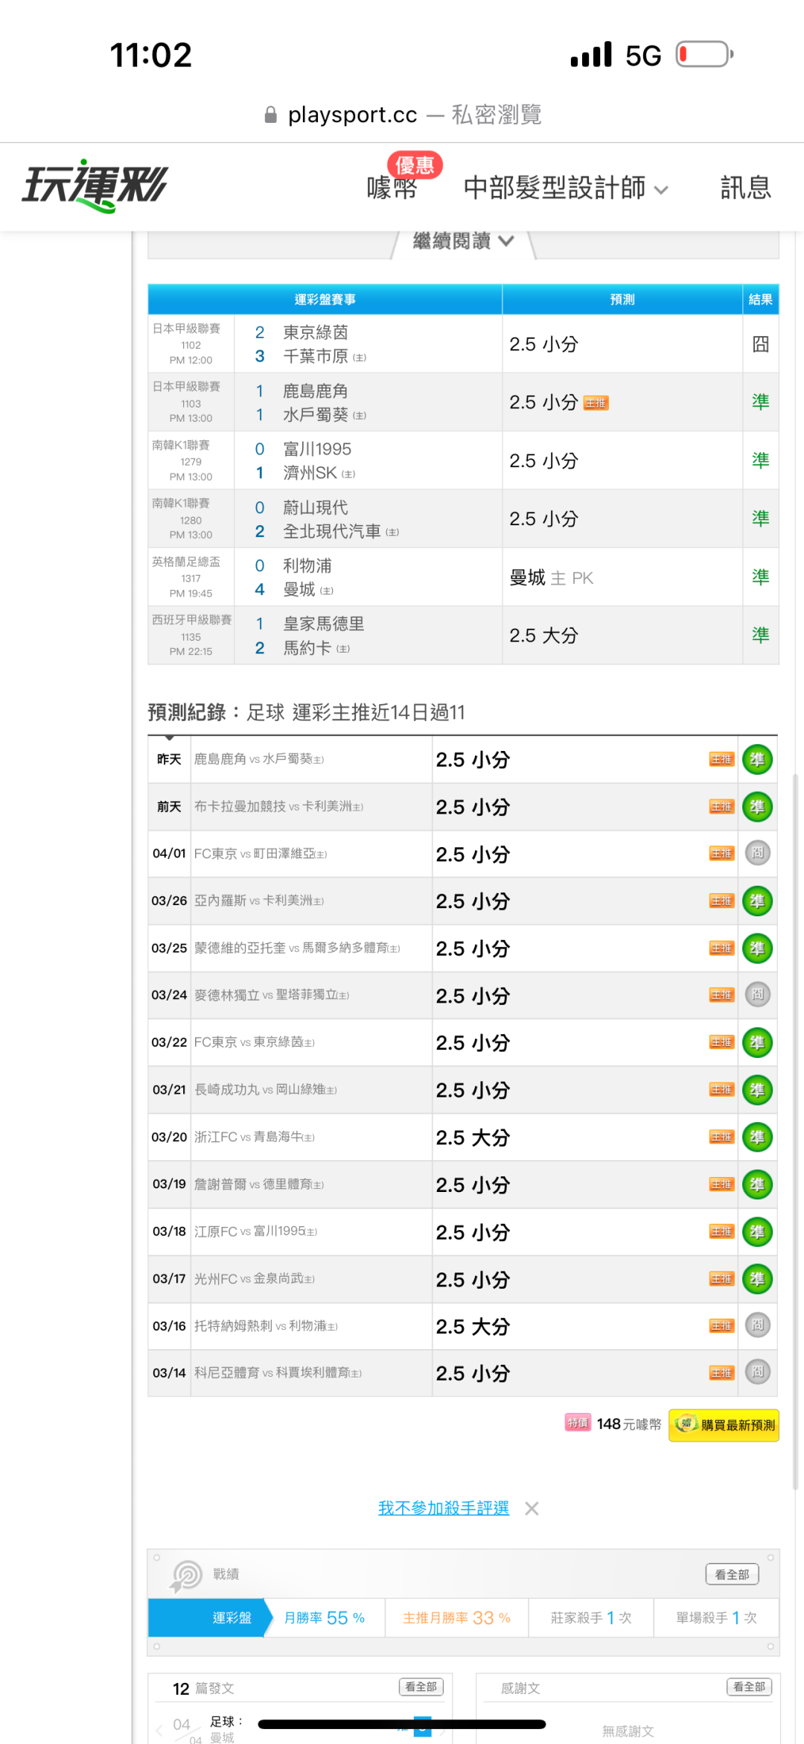Screen dimensions: 804x1744
Task: Click 鹿島鹿角 vs 水戶蜀葵 match in records
Action: coord(259,759)
